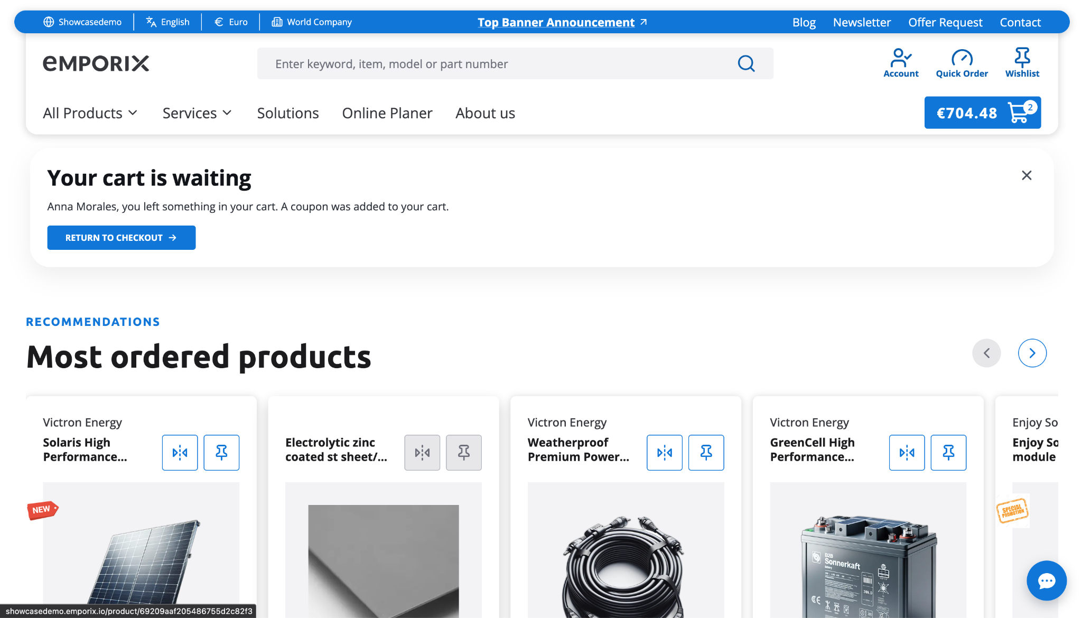Open the Newsletter link
Screen dimensions: 1082x618
tap(862, 22)
